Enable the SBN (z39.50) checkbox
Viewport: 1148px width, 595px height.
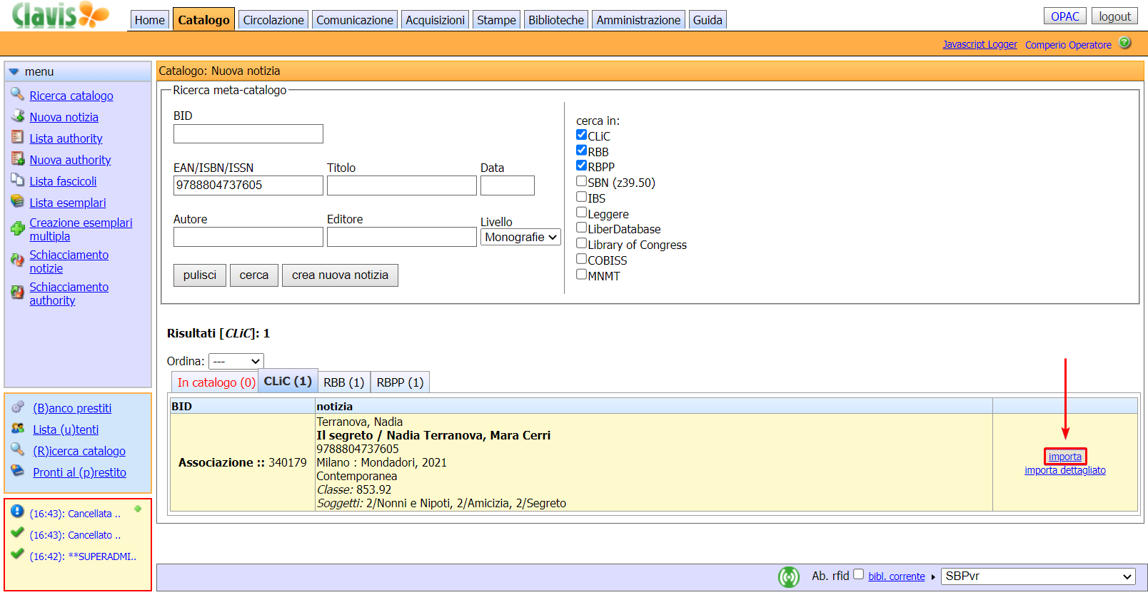tap(581, 181)
